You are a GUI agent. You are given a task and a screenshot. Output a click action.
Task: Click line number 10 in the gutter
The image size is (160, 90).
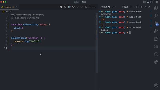click(x=6, y=48)
